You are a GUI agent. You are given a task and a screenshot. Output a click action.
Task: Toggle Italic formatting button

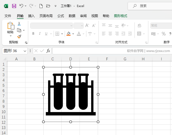40,34
